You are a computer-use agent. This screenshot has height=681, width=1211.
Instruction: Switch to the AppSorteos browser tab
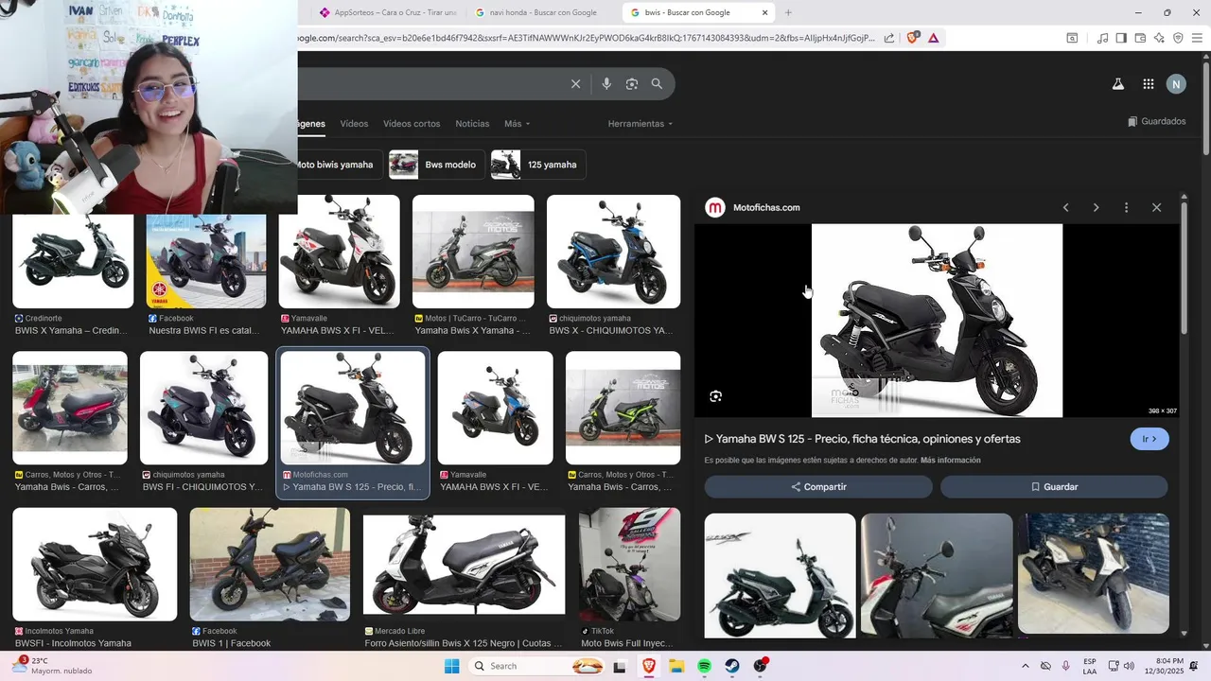[388, 12]
